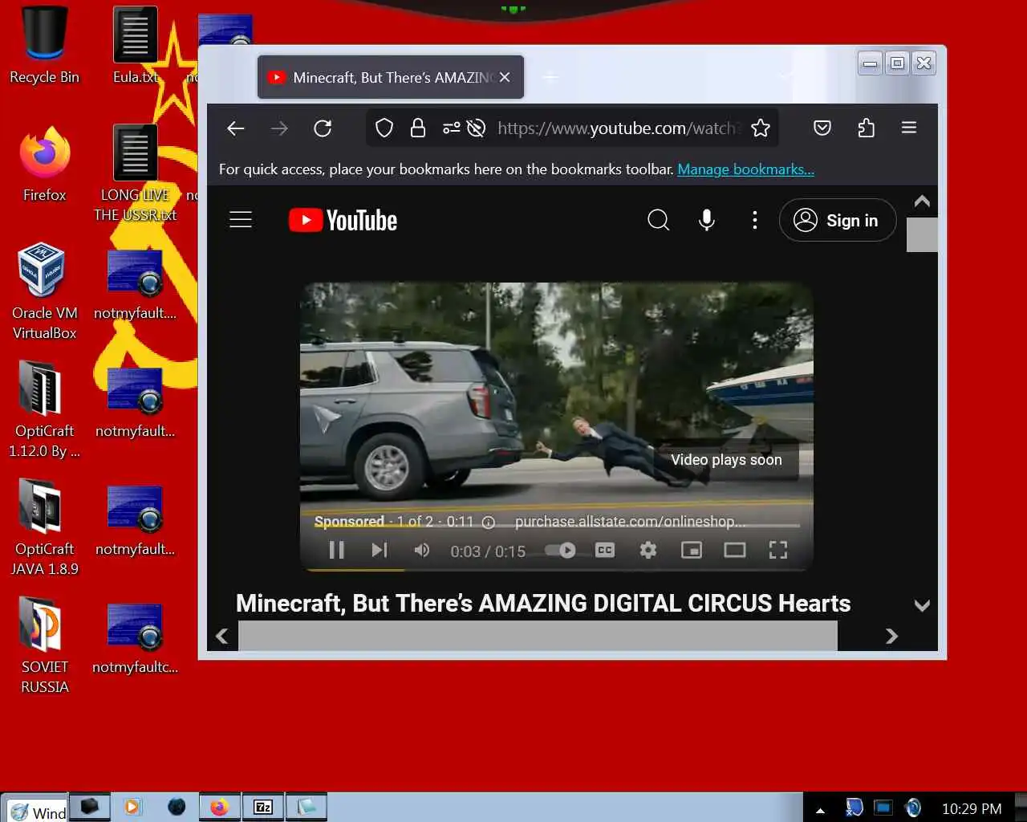The image size is (1027, 822).
Task: Open a new tab with the plus button
Action: [550, 77]
